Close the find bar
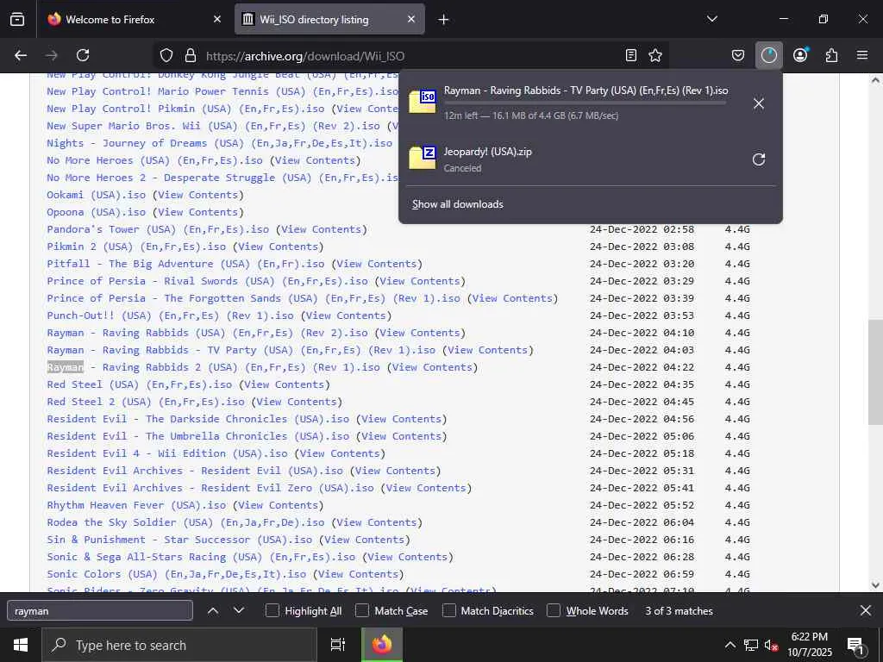The height and width of the screenshot is (662, 883). coord(866,611)
